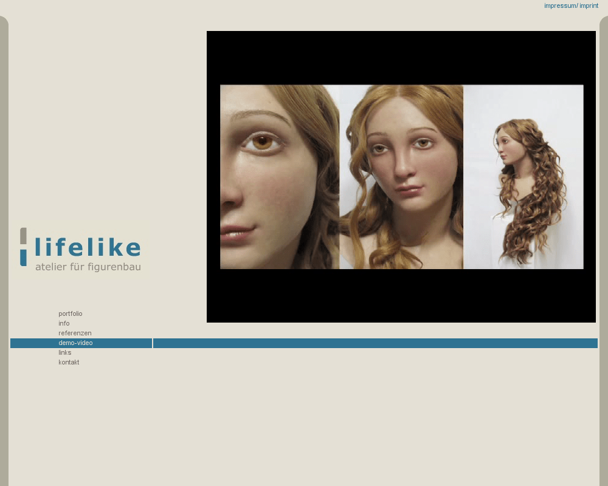Image resolution: width=608 pixels, height=486 pixels.
Task: Click the 'atelier für figurenbau' tagline
Action: [x=88, y=267]
